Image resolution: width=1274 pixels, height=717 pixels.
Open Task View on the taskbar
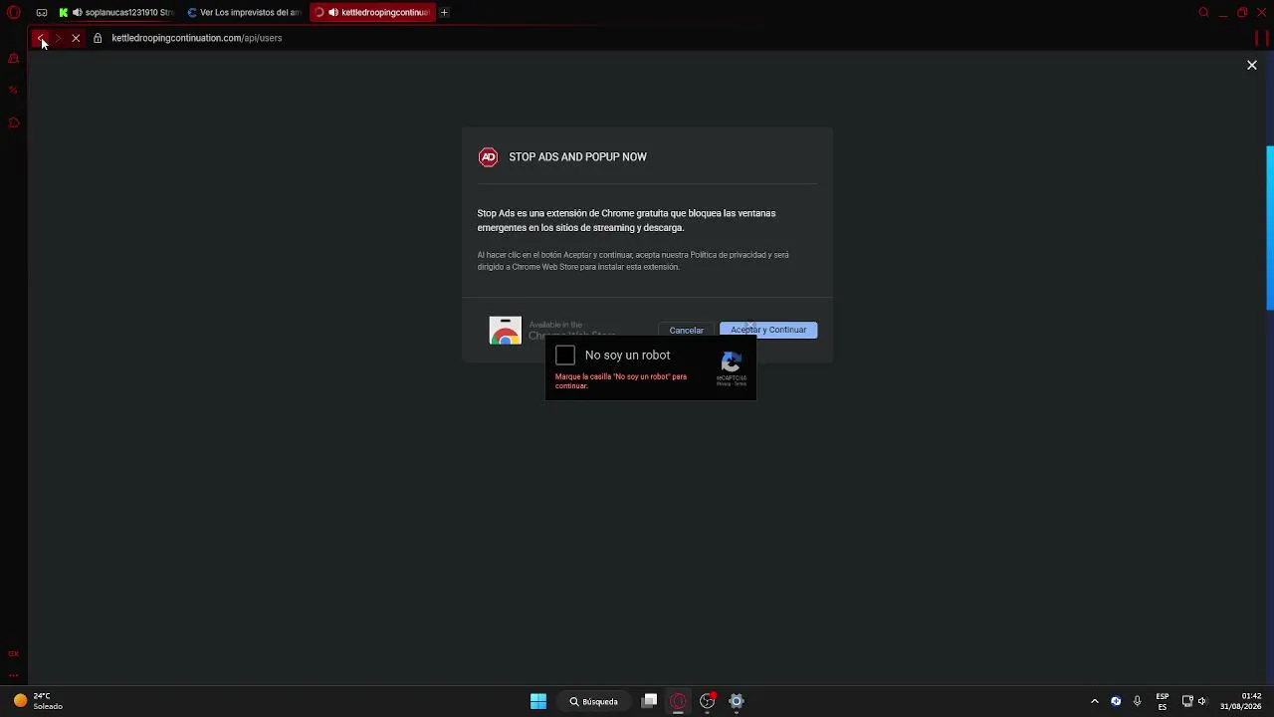click(649, 701)
